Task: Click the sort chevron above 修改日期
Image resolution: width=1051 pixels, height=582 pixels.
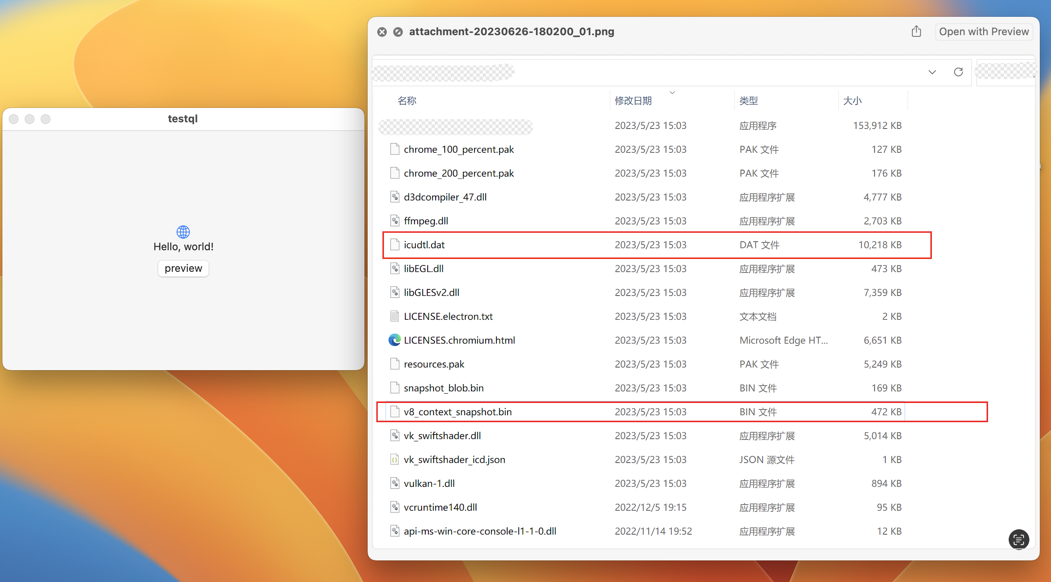Action: pyautogui.click(x=672, y=93)
